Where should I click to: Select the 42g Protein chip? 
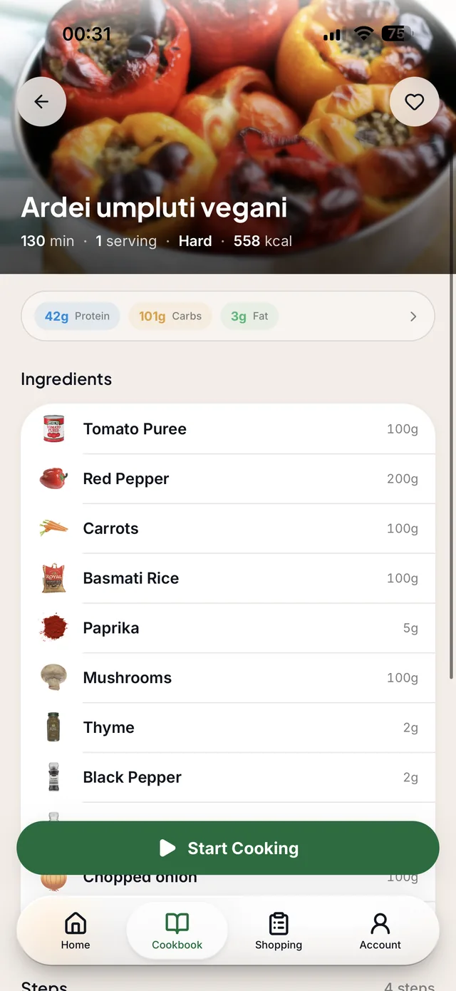point(77,317)
